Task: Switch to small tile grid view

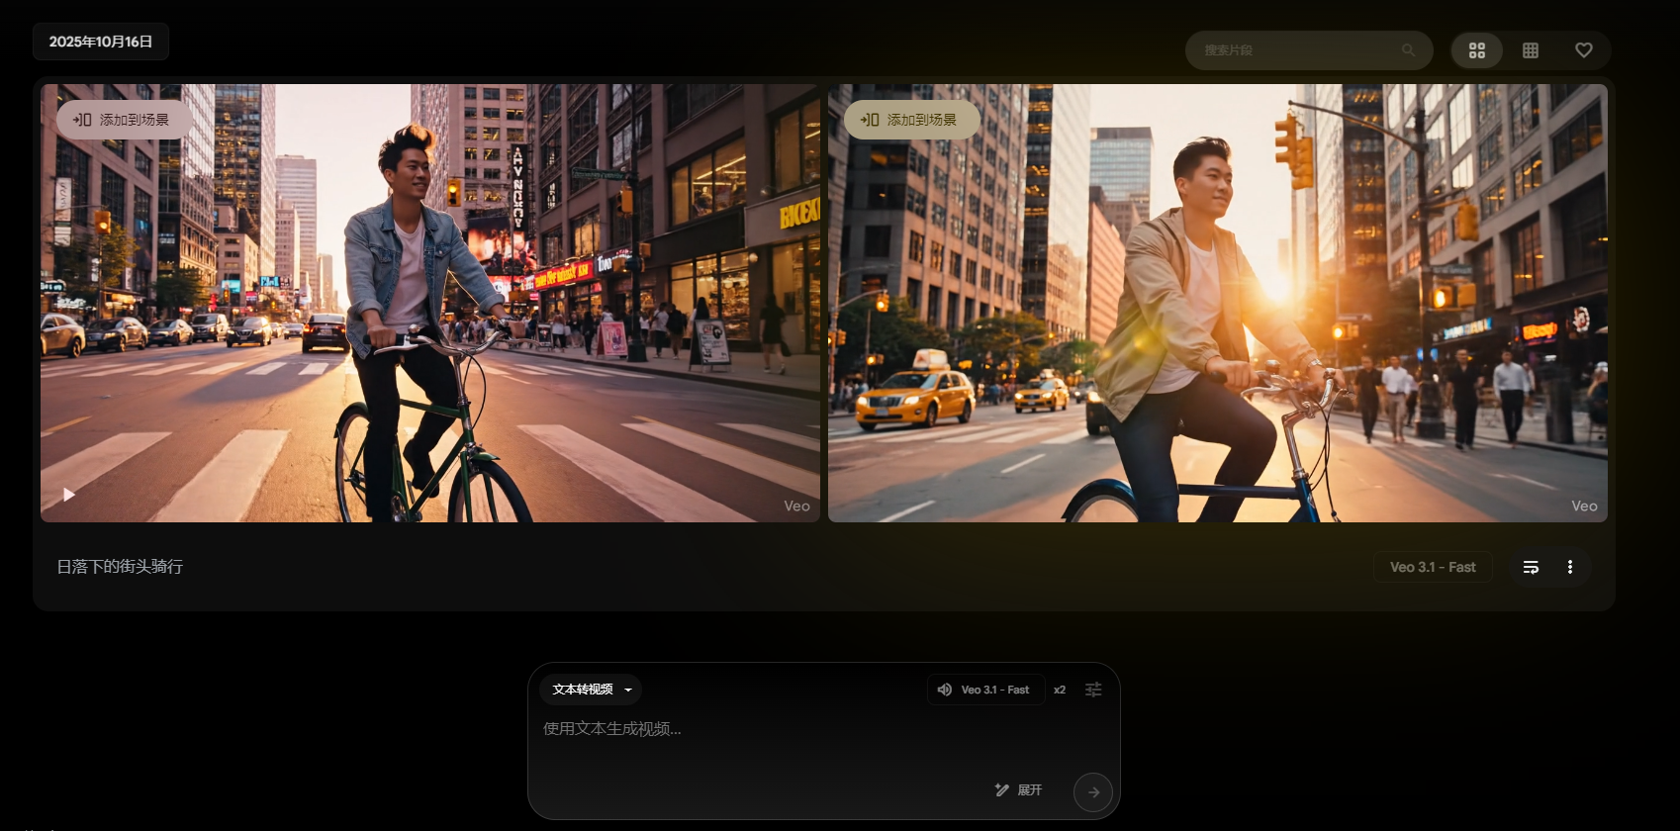Action: (x=1531, y=50)
